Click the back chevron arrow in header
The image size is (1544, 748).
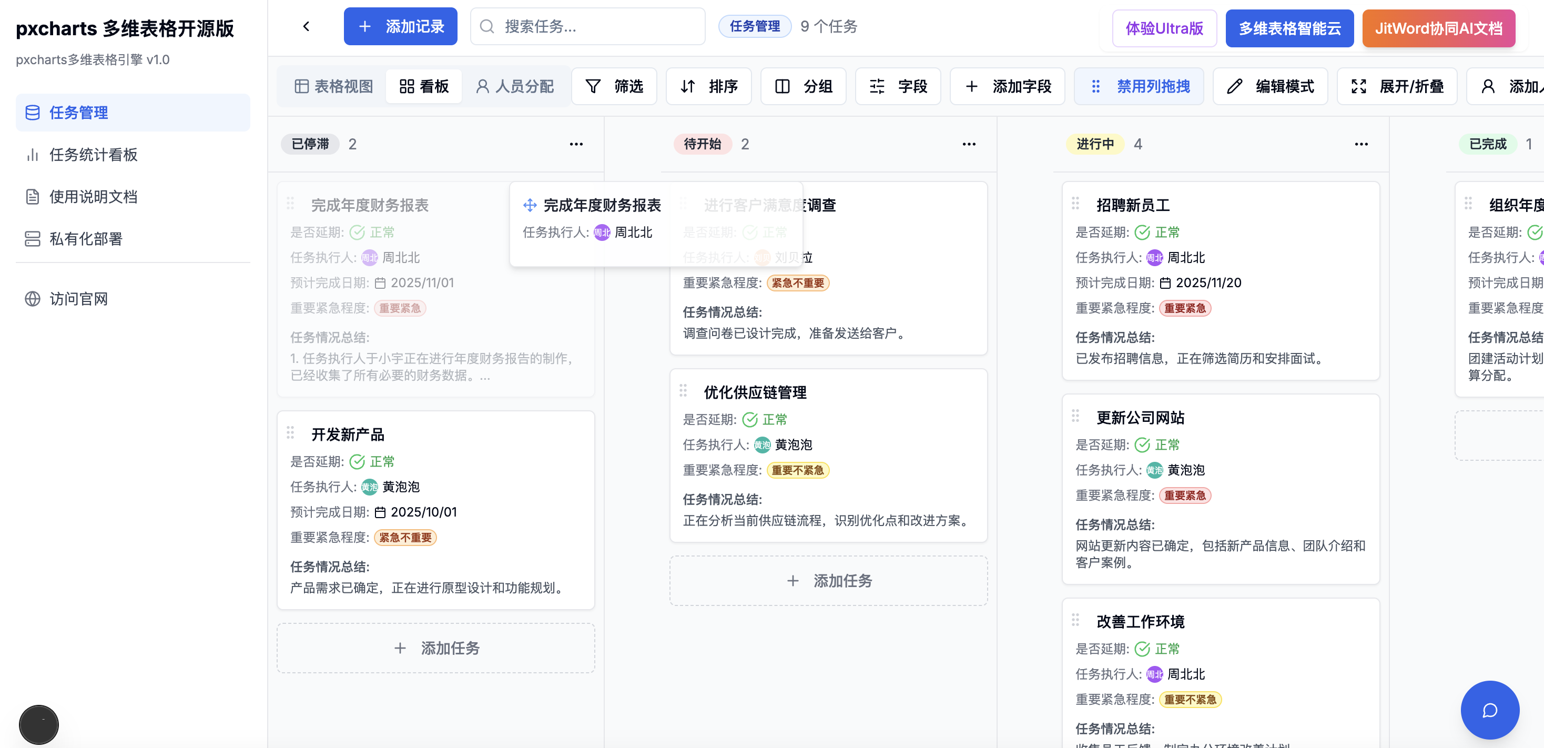[x=306, y=26]
